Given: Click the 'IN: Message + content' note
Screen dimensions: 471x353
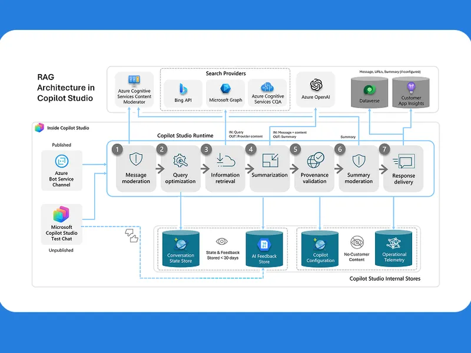Looking at the screenshot, I should click(290, 132).
